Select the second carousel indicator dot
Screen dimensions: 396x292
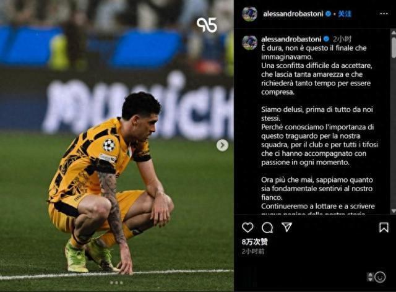(116, 283)
